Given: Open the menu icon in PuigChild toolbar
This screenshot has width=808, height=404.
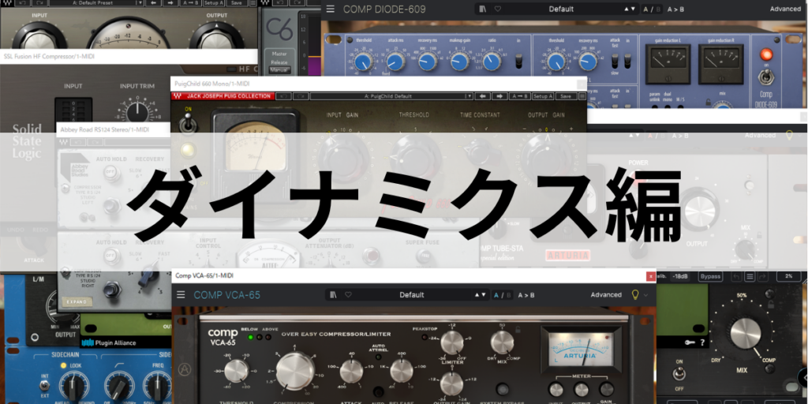Looking at the screenshot, I should tap(582, 95).
